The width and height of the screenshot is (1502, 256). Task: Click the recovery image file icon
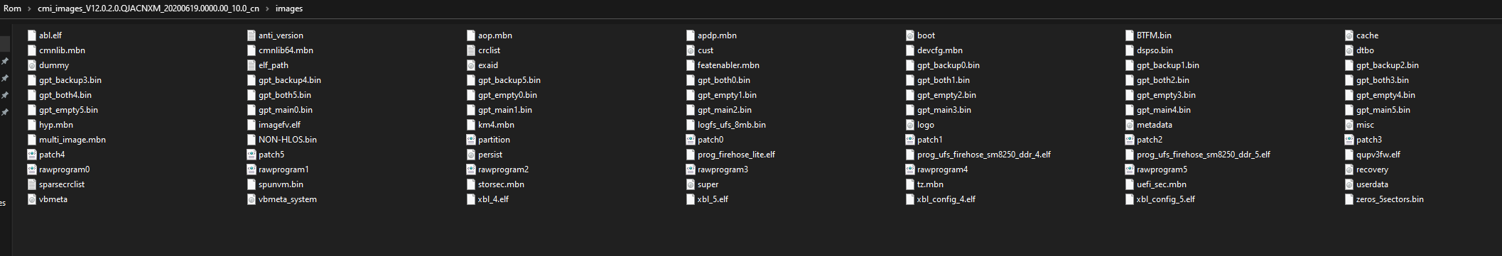click(1349, 169)
